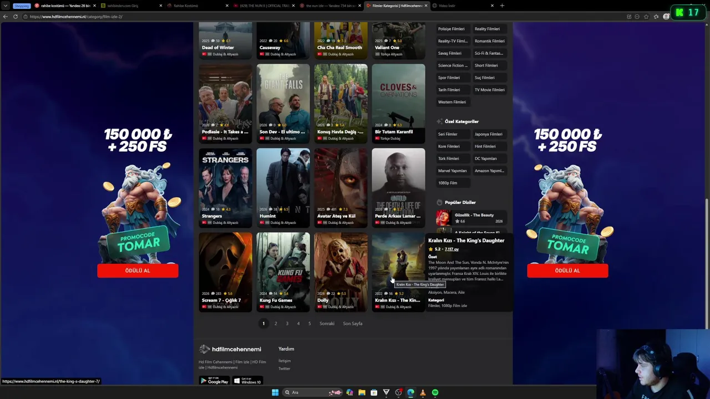Screen dimensions: 710x399
Task: Click the Valiant One movie title
Action: point(387,48)
